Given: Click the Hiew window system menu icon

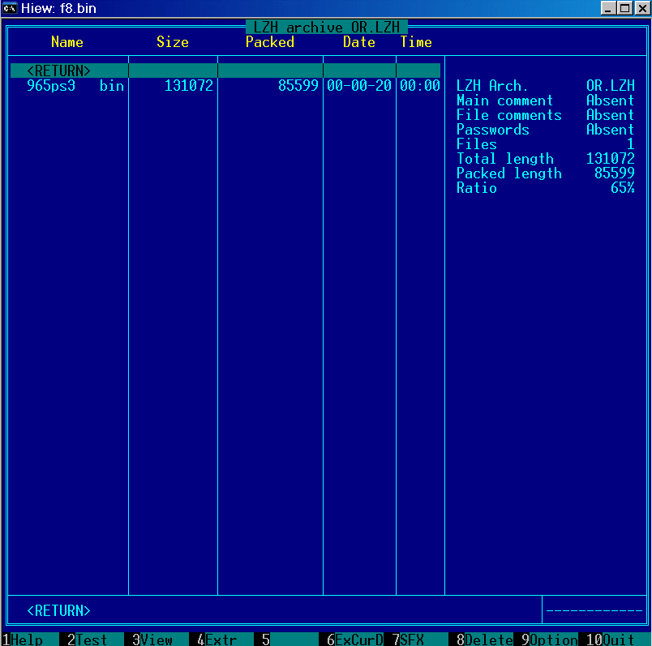Looking at the screenshot, I should 11,8.
